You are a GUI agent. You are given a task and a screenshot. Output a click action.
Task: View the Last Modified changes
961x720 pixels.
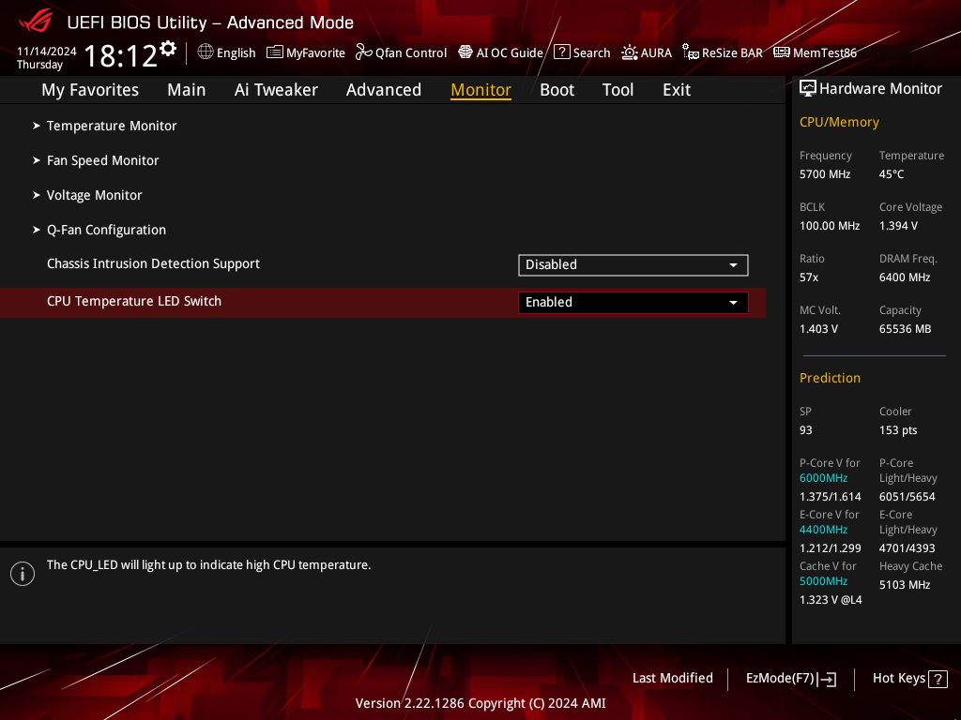click(x=672, y=678)
